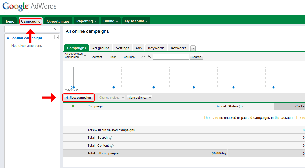Screen dimensions: 305x168
Task: Open the Change status dropdown
Action: (x=111, y=98)
